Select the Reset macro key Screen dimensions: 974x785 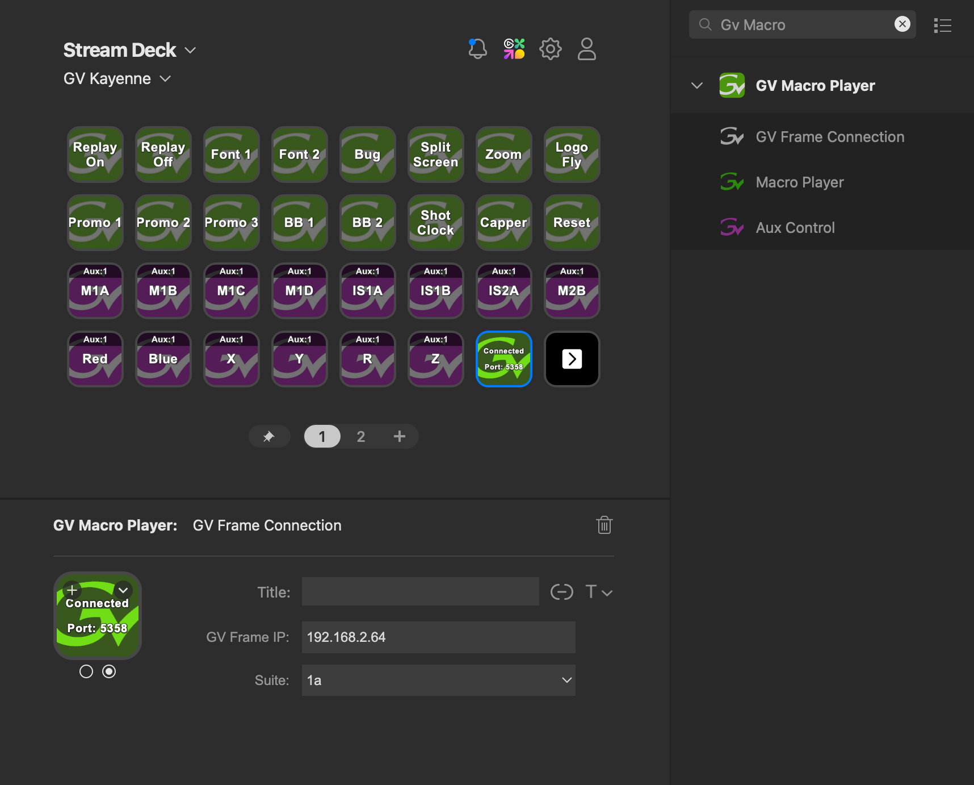(x=572, y=223)
